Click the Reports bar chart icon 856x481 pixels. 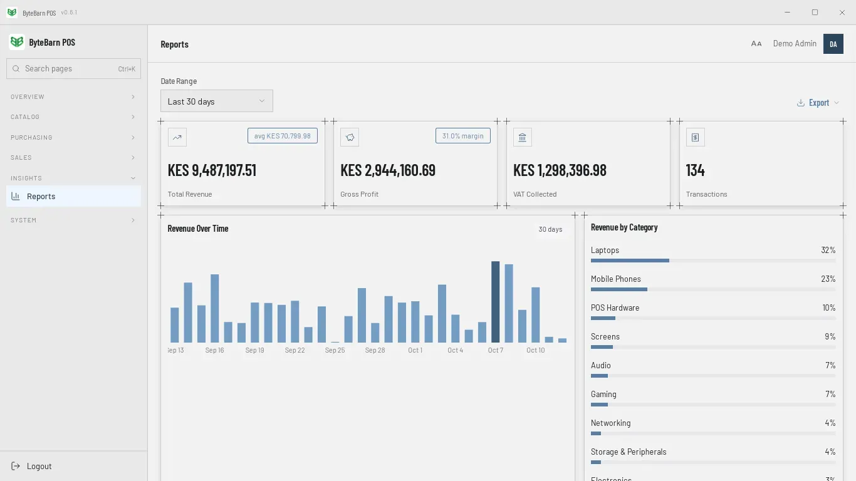(x=16, y=196)
